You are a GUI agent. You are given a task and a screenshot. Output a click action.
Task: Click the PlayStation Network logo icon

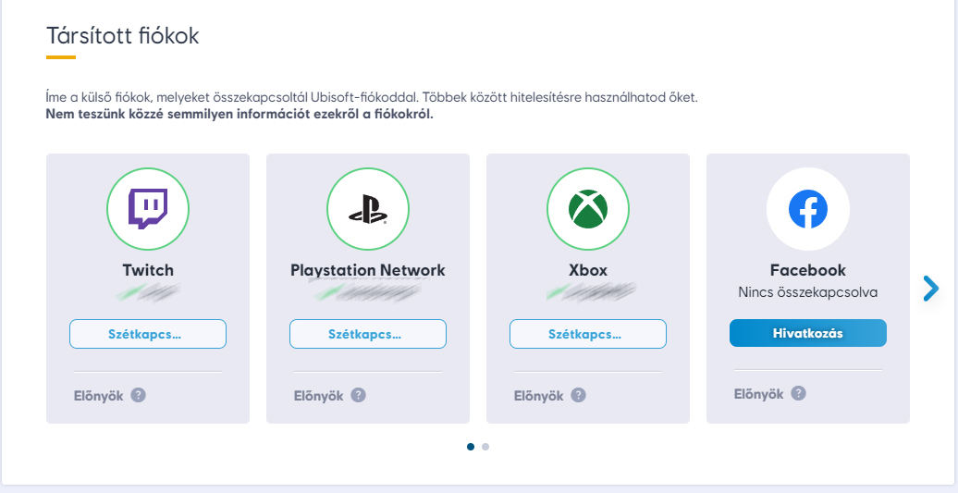click(x=368, y=209)
